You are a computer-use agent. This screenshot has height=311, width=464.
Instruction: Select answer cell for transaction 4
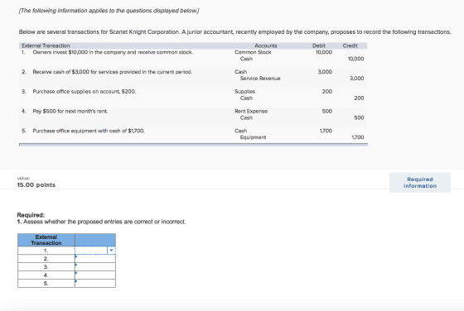click(95, 275)
